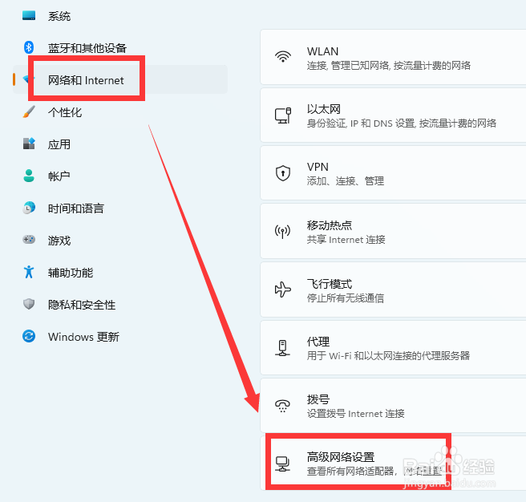Click text 共享 Internet 连接
Viewport: 526px width, 502px height.
(x=346, y=240)
